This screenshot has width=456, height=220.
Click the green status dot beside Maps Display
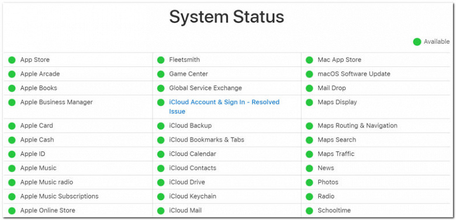click(x=309, y=102)
